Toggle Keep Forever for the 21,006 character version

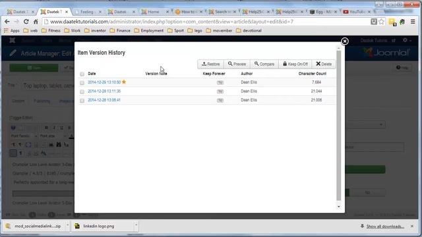point(220,100)
